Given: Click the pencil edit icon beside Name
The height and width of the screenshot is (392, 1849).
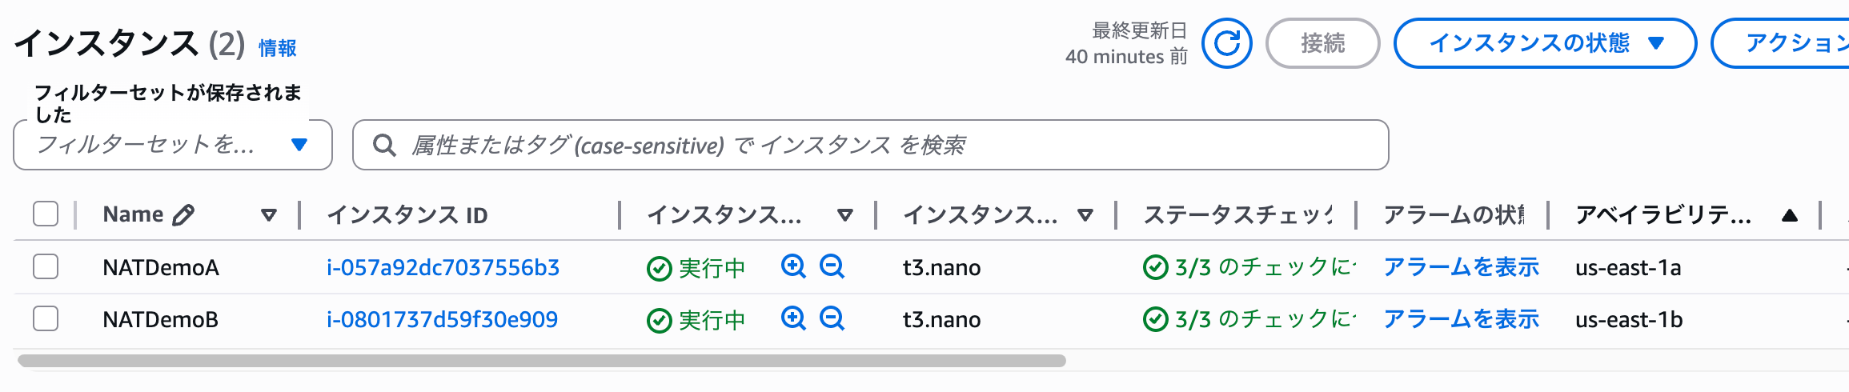Looking at the screenshot, I should (183, 214).
